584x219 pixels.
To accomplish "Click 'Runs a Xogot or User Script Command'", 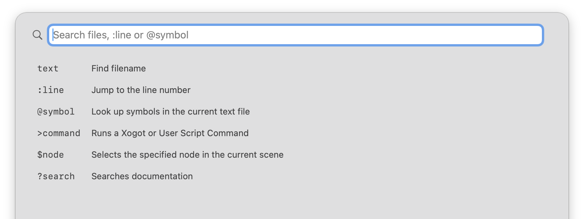I will tap(170, 133).
